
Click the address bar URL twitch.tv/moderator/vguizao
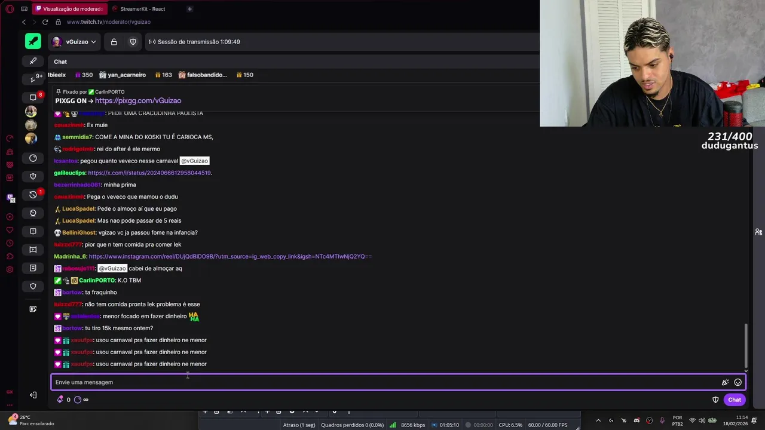pyautogui.click(x=108, y=22)
